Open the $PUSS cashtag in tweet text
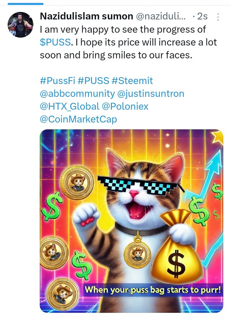Image resolution: width=231 pixels, height=319 pixels. click(55, 43)
